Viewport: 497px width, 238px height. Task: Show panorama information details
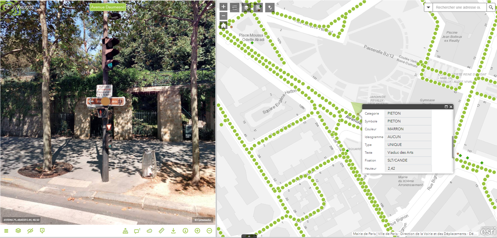tap(185, 231)
